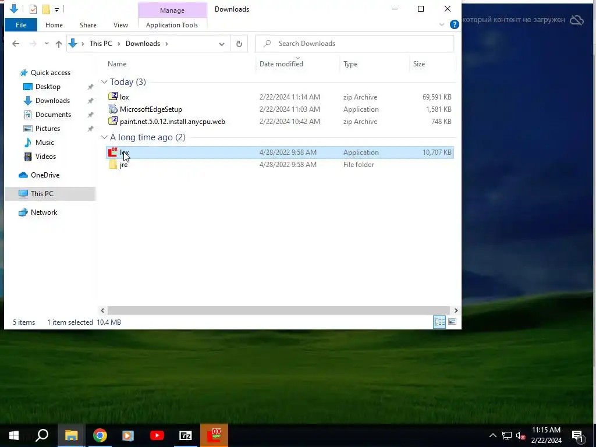596x447 pixels.
Task: Open YouTube app on the taskbar
Action: pos(157,435)
